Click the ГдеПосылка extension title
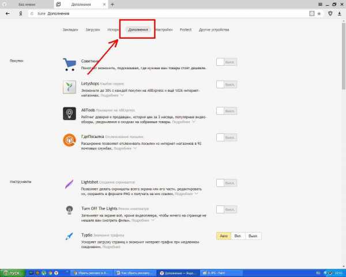The height and width of the screenshot is (277, 346). click(x=92, y=137)
